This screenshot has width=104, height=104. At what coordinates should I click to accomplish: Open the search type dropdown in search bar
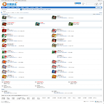pyautogui.click(x=18, y=10)
